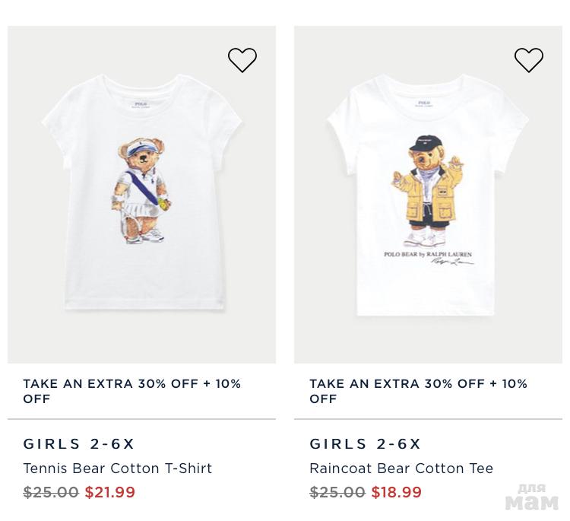
Task: Click the tennis bear graphic on the shirt
Action: pyautogui.click(x=142, y=190)
